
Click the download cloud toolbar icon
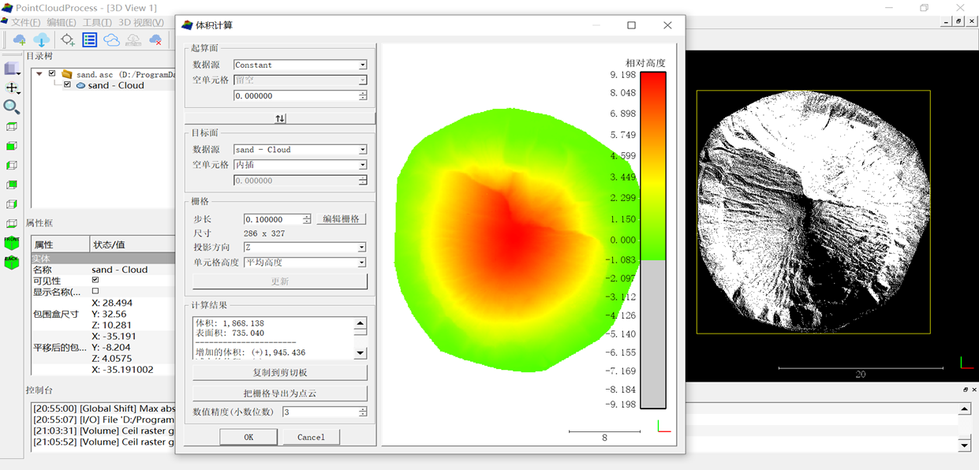pyautogui.click(x=42, y=40)
